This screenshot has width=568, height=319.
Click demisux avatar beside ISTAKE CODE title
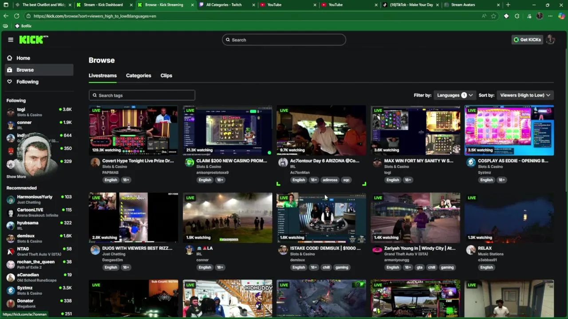283,250
